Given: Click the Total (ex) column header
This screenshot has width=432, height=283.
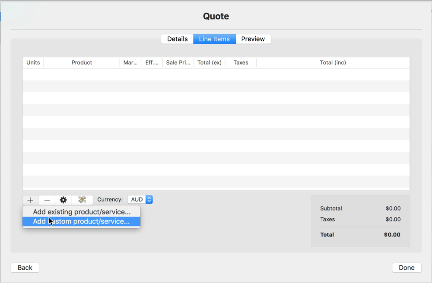Looking at the screenshot, I should click(x=210, y=63).
